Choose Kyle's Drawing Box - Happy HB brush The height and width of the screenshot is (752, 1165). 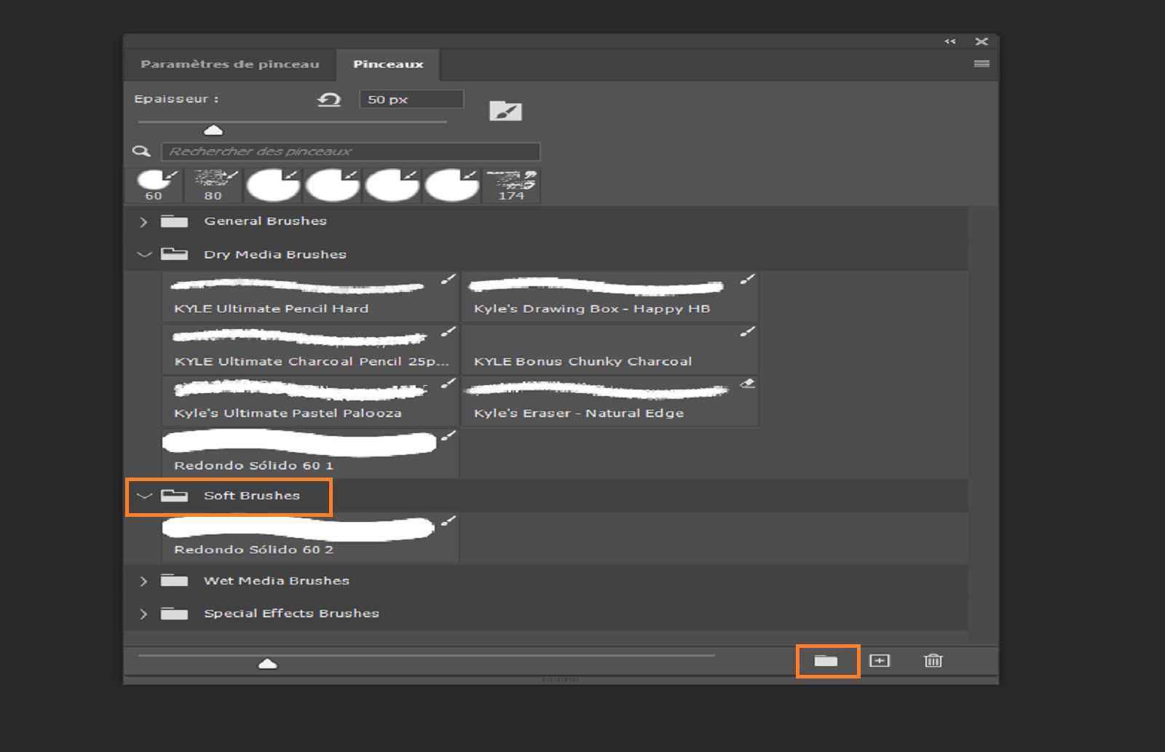coord(610,297)
